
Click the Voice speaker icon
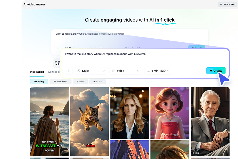(114, 71)
